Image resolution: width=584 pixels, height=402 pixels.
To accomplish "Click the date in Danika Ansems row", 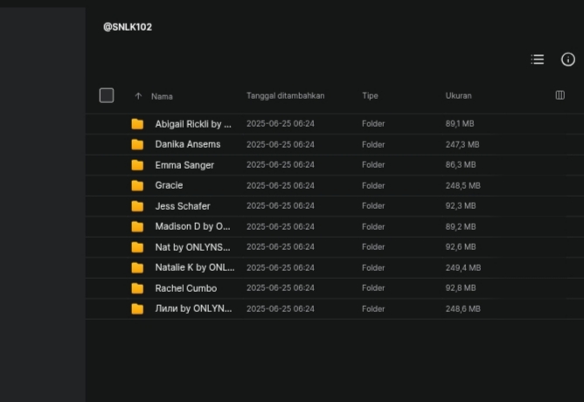I will tap(281, 144).
